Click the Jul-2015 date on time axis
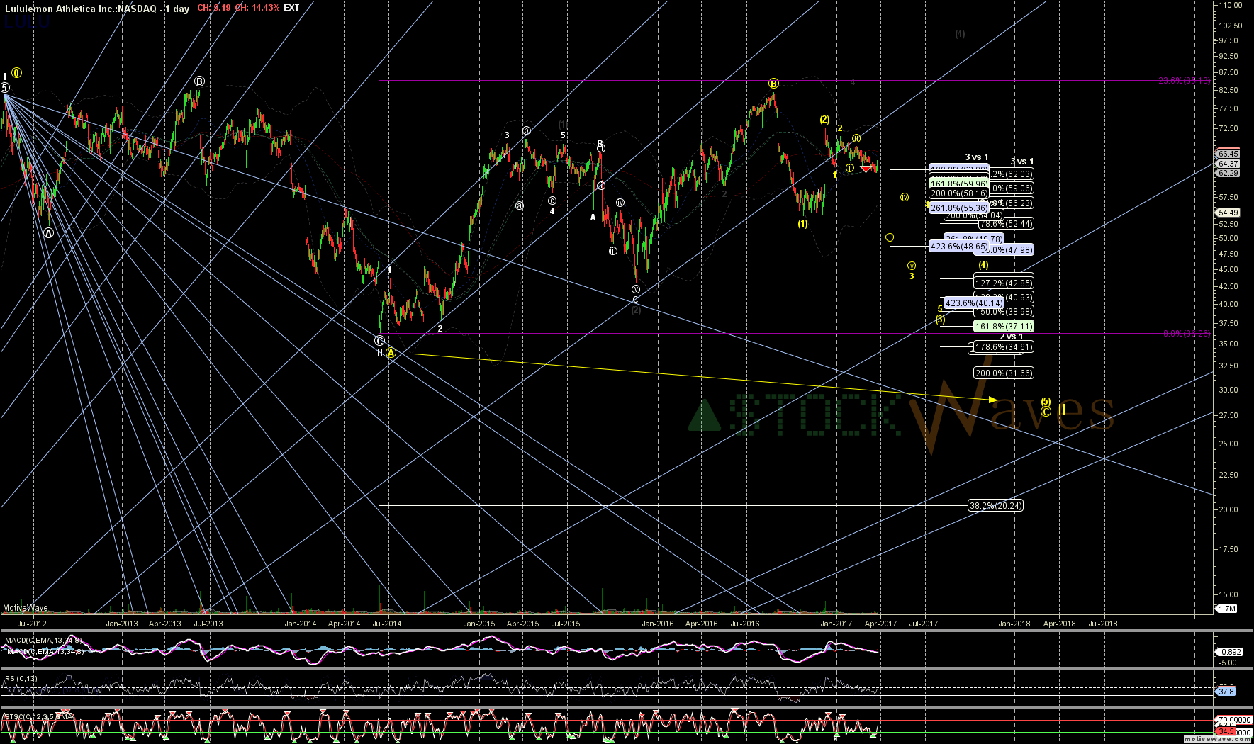The height and width of the screenshot is (744, 1254). coord(566,624)
